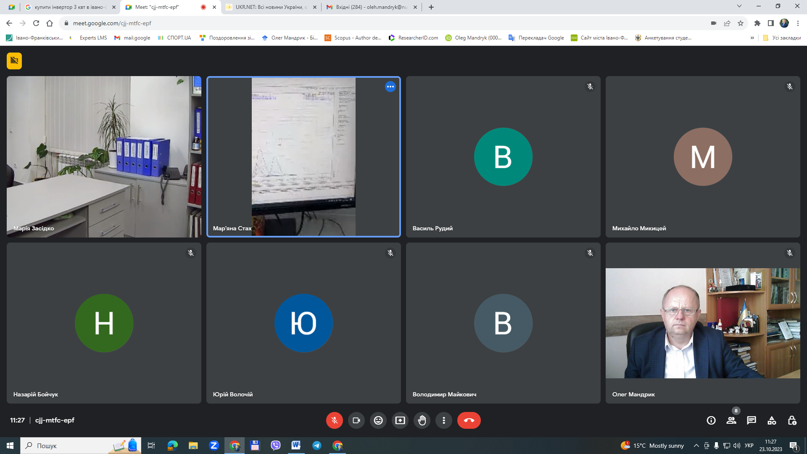Open host controls lock icon
Viewport: 807px width, 454px height.
792,420
